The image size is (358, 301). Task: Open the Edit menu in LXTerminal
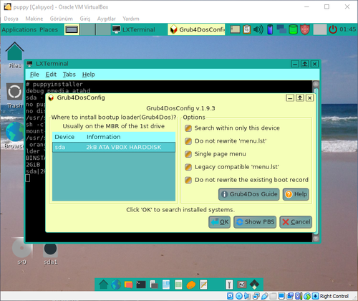[51, 75]
